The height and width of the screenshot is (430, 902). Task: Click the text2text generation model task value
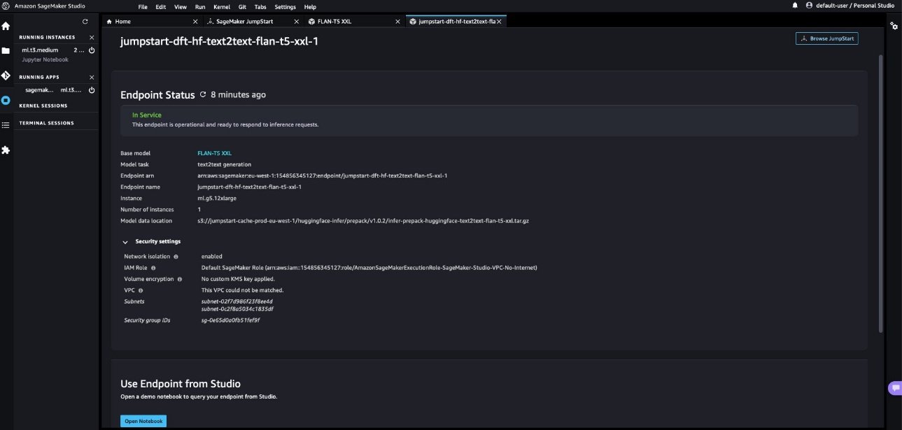[225, 164]
